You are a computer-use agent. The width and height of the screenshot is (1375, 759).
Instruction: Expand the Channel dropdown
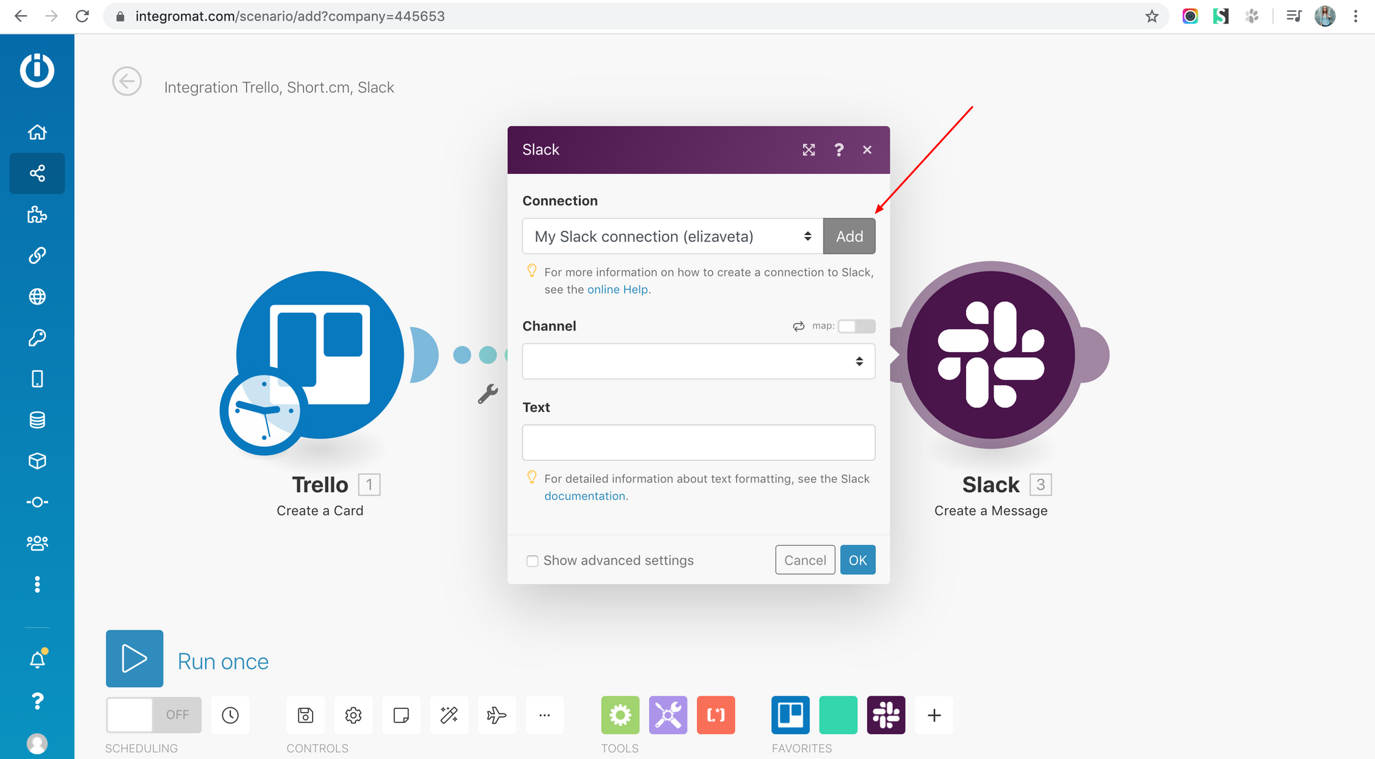(x=698, y=362)
